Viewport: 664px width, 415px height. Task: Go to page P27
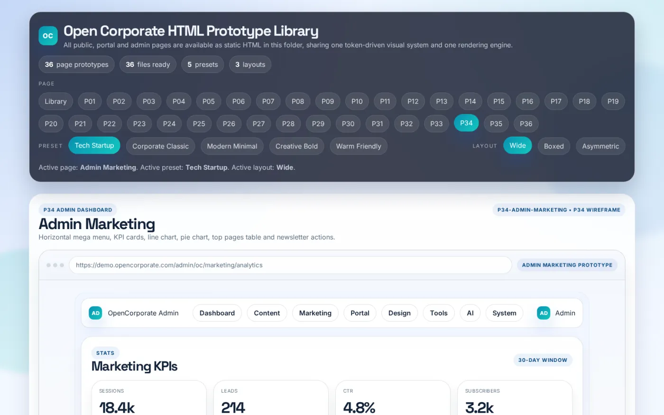(259, 123)
